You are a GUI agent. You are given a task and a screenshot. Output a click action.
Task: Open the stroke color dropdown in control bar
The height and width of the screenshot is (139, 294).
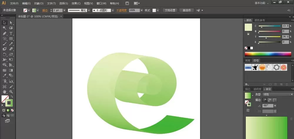38,11
